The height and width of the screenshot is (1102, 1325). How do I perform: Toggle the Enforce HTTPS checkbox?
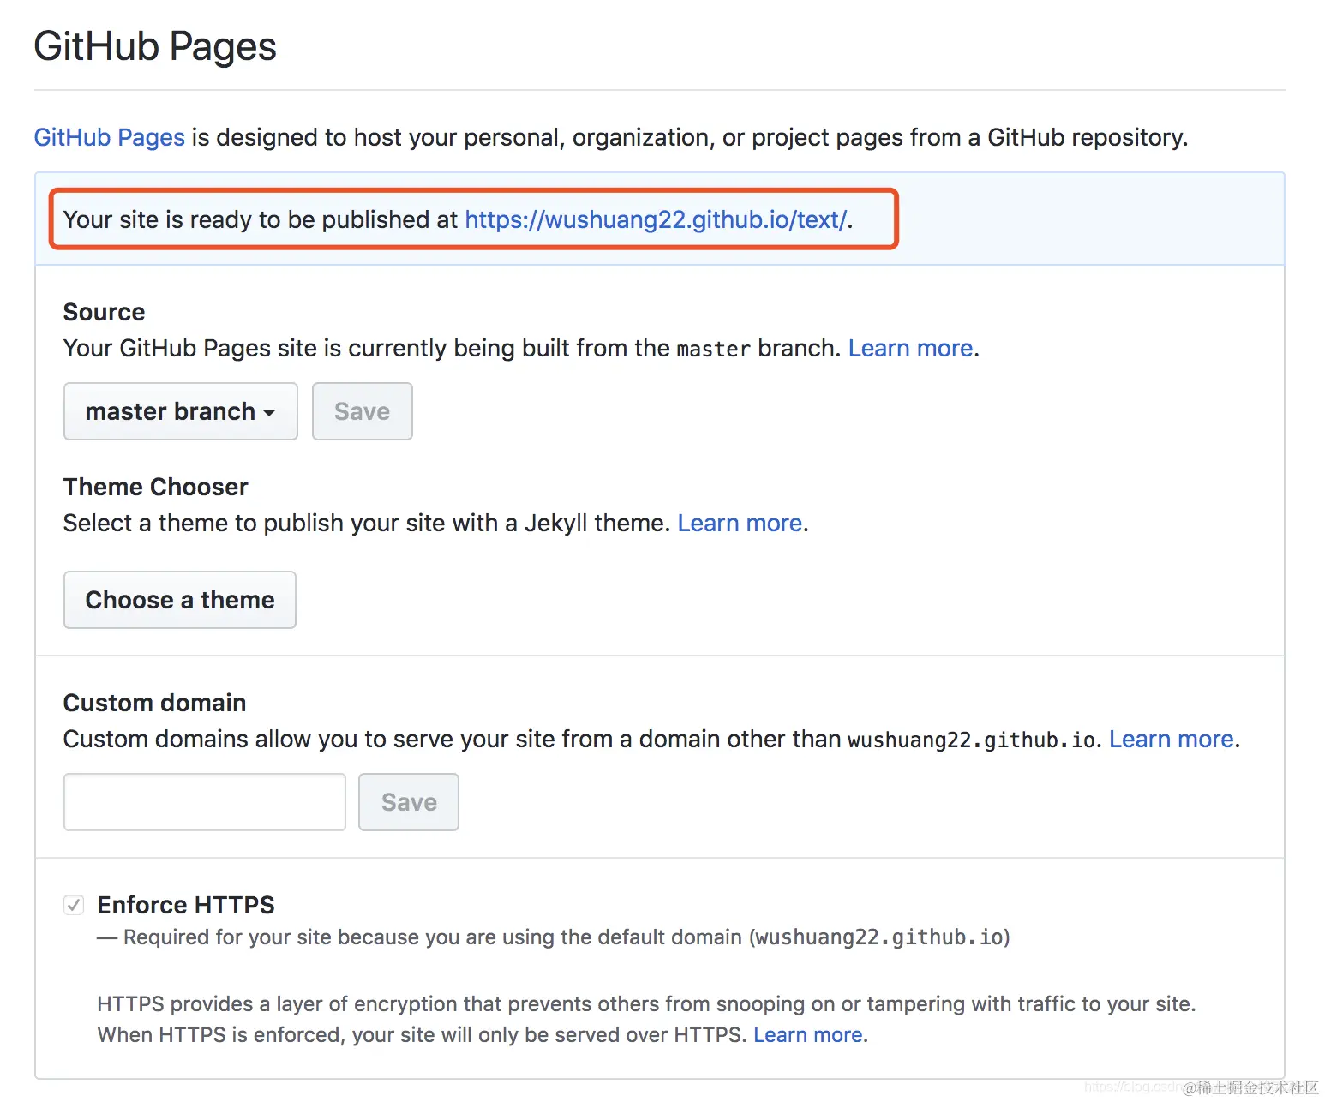[74, 905]
